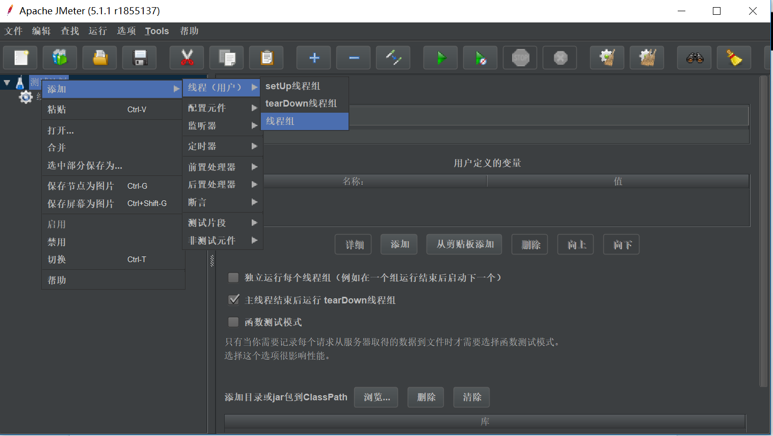This screenshot has width=773, height=436.
Task: Open the 选项 menu
Action: [x=126, y=31]
